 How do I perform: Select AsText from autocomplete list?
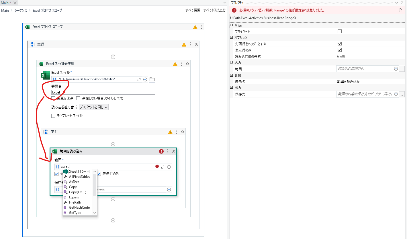78,182
